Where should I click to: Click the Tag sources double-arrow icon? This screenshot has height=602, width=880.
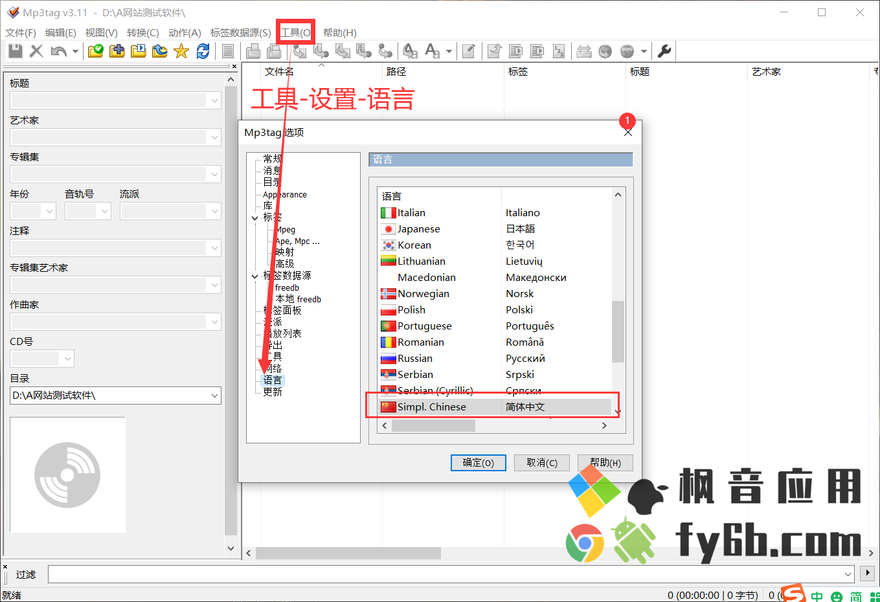point(584,51)
